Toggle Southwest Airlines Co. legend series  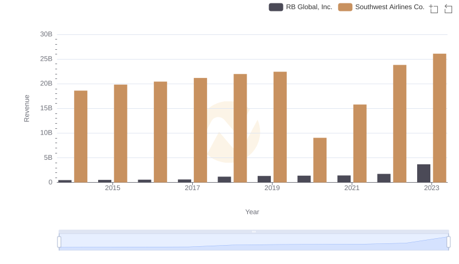point(381,7)
